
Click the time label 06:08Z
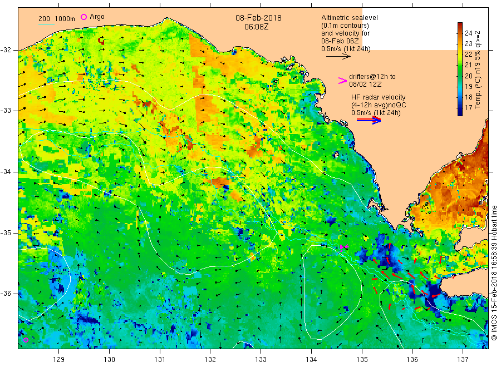tap(256, 27)
